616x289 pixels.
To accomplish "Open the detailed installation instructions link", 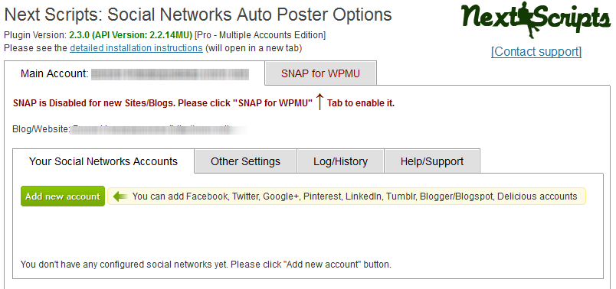I will 136,48.
